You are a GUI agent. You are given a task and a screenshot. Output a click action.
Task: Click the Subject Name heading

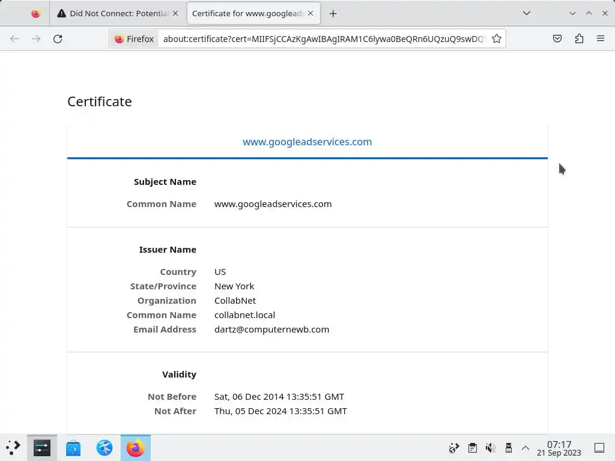[x=165, y=182]
